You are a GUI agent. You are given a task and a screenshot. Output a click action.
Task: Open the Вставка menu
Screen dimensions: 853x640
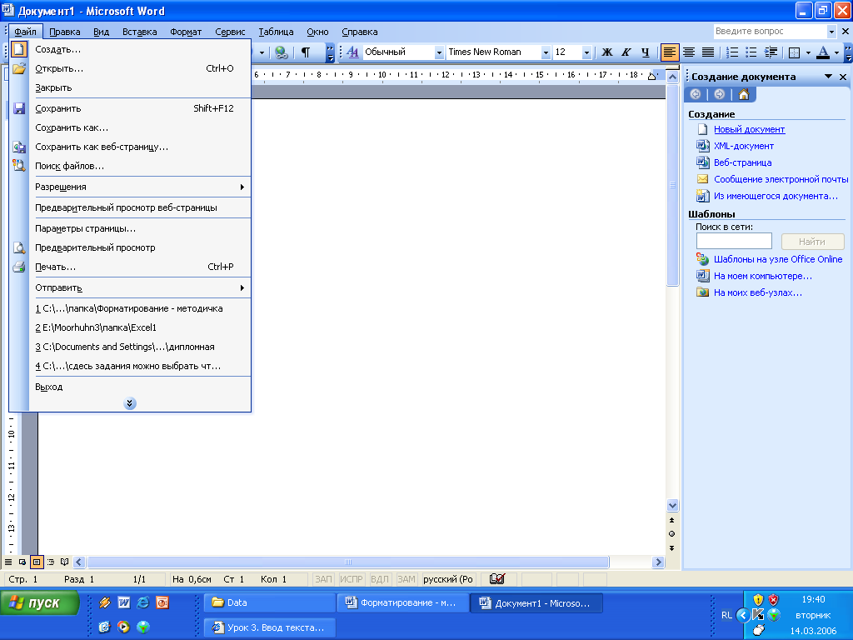point(140,32)
